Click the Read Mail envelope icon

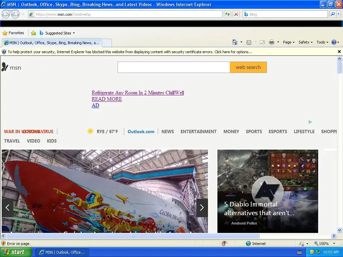coord(262,42)
